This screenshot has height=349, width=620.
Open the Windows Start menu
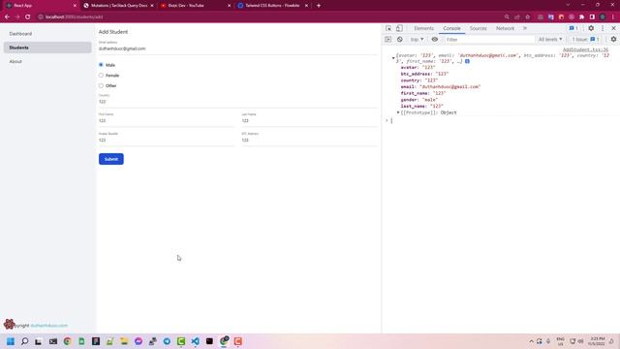pyautogui.click(x=11, y=341)
